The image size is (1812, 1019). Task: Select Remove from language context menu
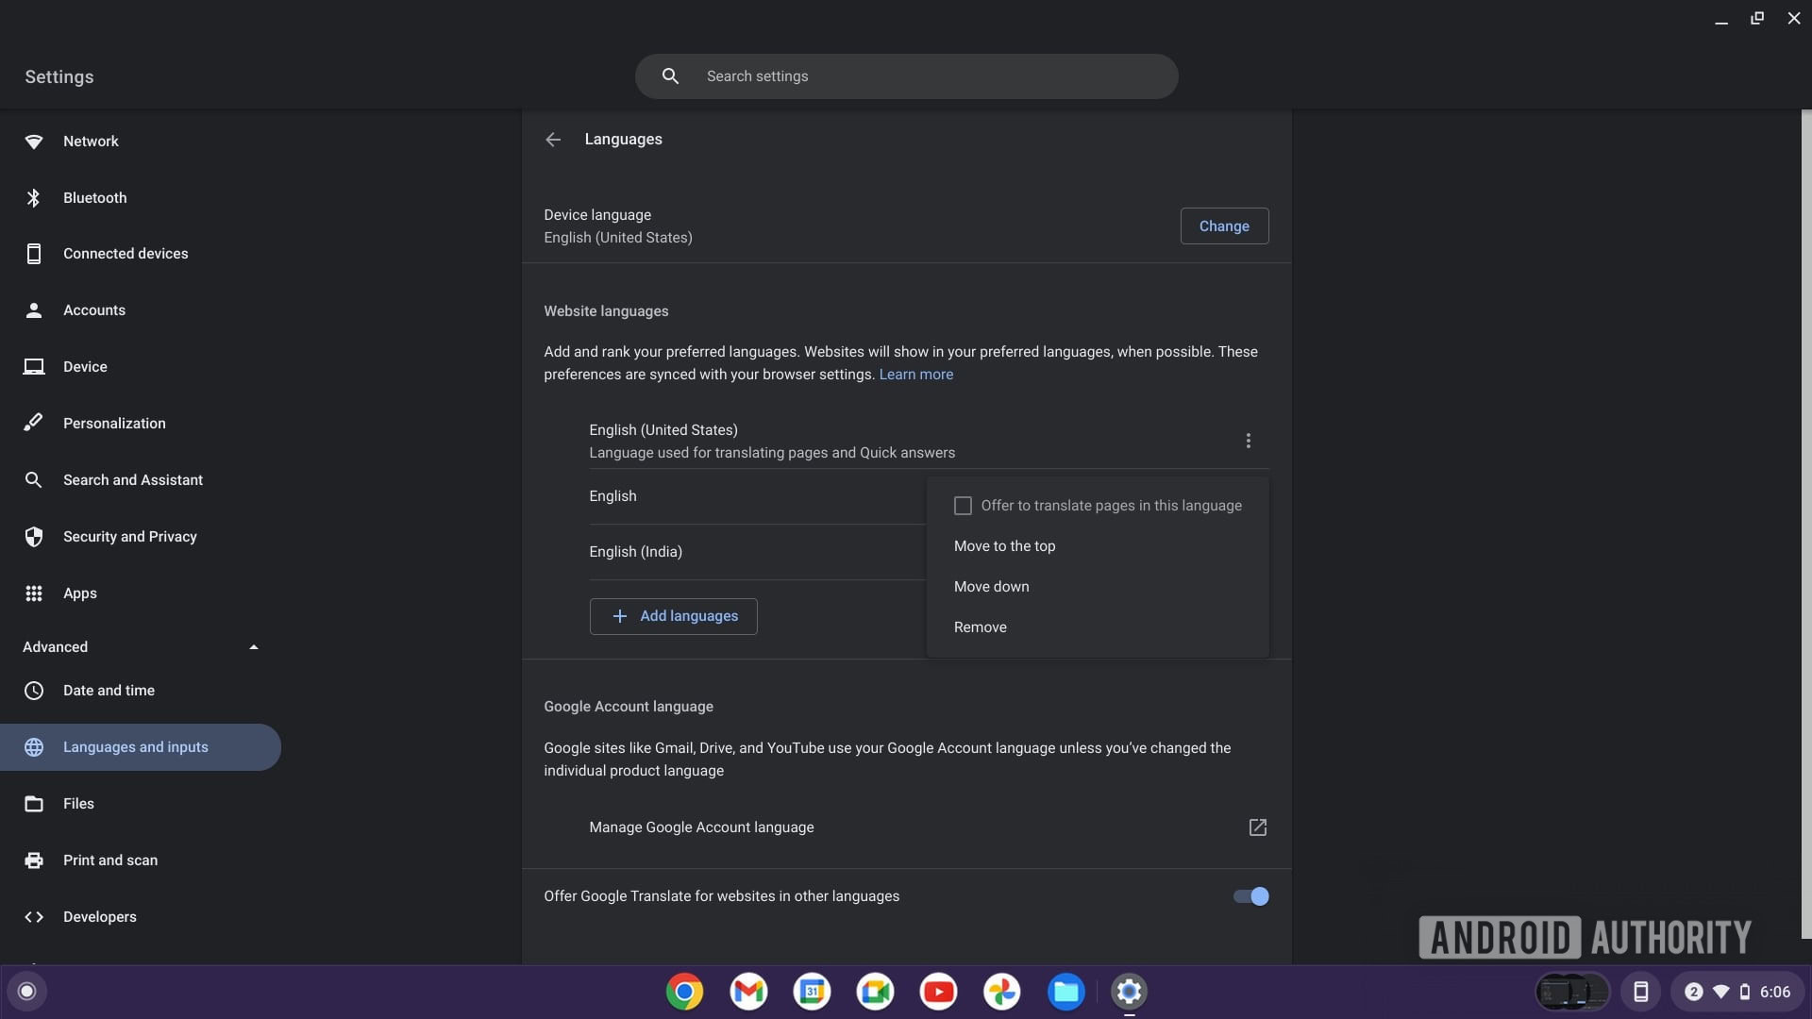981,627
